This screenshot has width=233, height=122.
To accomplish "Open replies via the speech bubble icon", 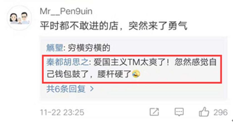I will click(179, 112).
